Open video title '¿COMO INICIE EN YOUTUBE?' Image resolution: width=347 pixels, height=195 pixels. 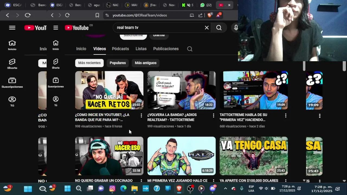click(x=102, y=117)
